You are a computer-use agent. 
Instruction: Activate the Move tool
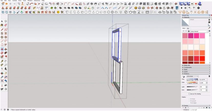(2, 49)
